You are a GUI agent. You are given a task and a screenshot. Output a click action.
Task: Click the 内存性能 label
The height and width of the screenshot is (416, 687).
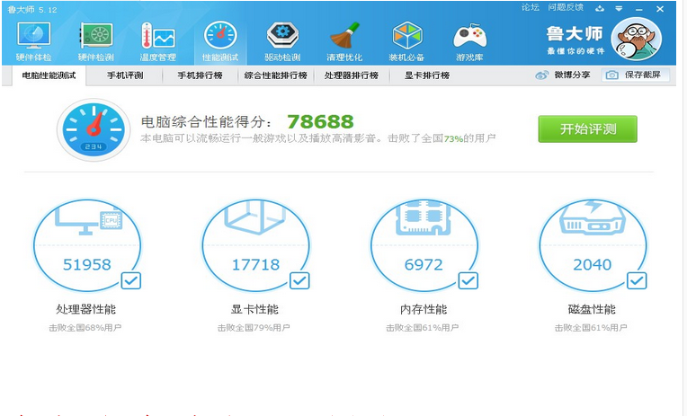(x=424, y=310)
